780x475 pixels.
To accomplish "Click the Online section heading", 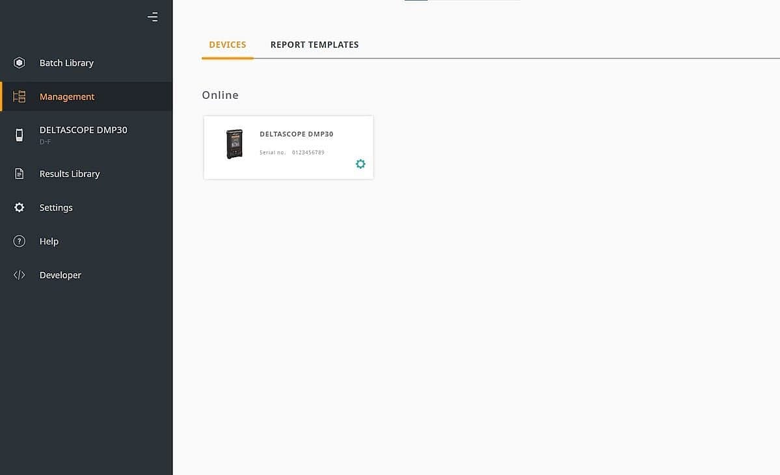I will (220, 95).
